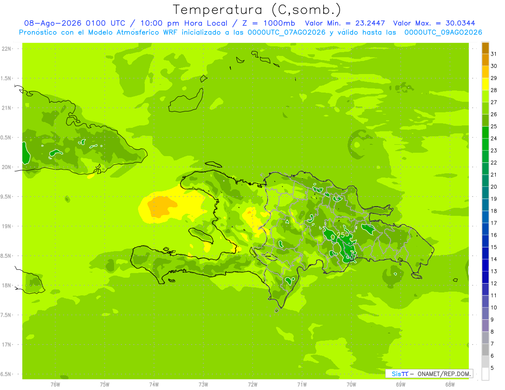
Task: Click the 76W longitude label
Action: tap(55, 385)
